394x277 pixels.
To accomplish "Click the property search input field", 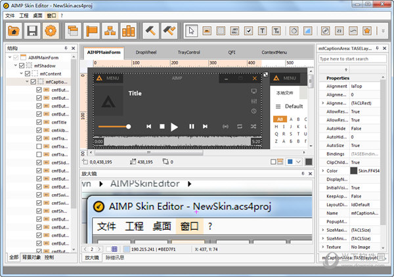I will 352,59.
